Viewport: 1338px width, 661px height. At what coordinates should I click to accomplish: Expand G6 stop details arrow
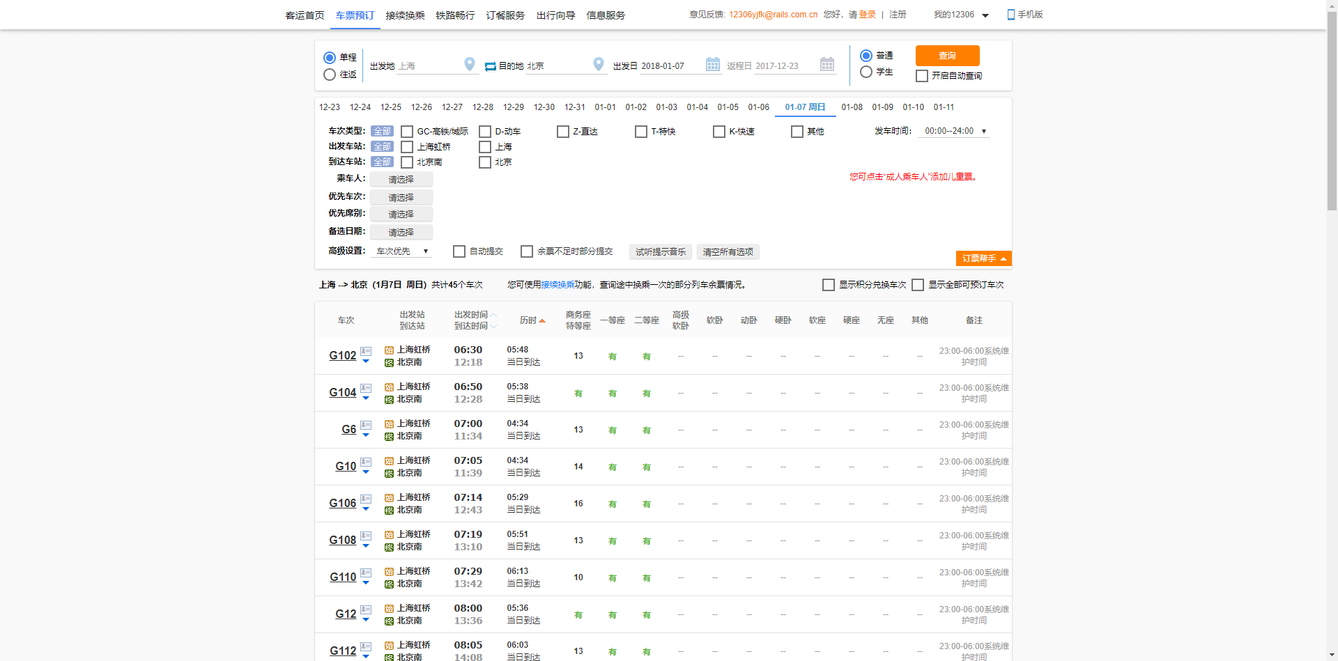tap(366, 435)
